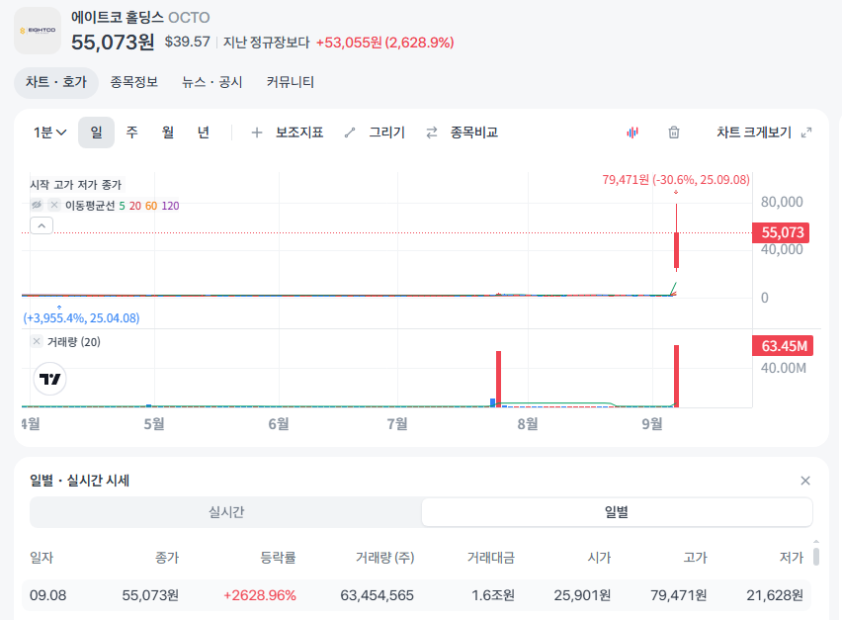Viewport: 842px width, 620px height.
Task: Click the 저가 column header
Action: (792, 558)
